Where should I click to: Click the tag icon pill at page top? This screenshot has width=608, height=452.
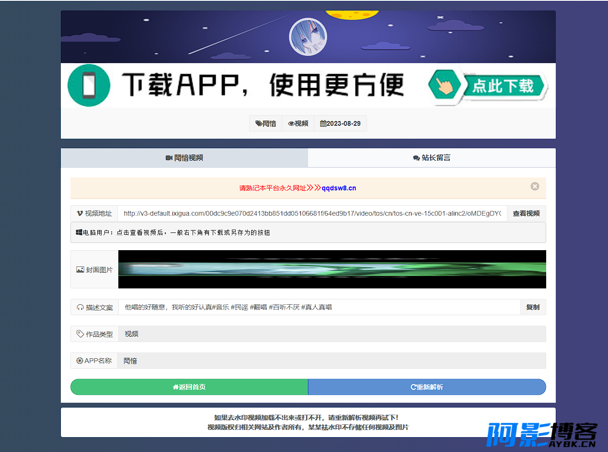coord(266,123)
